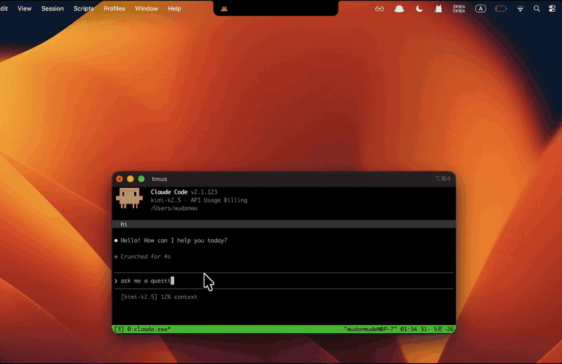Open the Session menu
The height and width of the screenshot is (364, 562).
coord(52,8)
